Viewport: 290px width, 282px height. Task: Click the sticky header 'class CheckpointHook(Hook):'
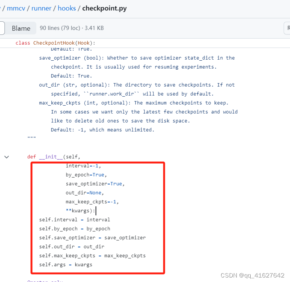pos(55,43)
